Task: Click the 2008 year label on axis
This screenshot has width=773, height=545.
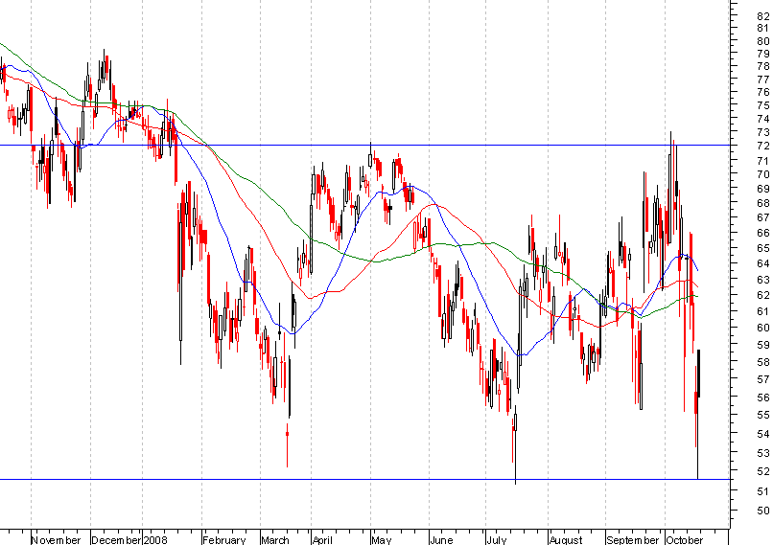Action: [x=155, y=539]
